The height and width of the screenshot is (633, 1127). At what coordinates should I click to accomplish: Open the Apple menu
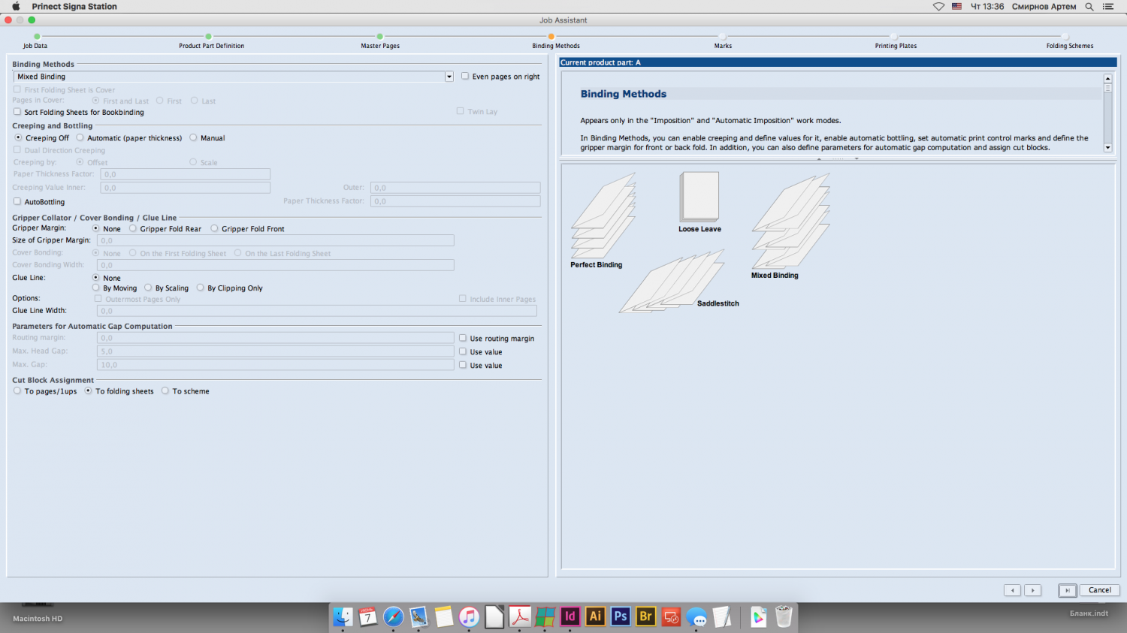point(16,7)
